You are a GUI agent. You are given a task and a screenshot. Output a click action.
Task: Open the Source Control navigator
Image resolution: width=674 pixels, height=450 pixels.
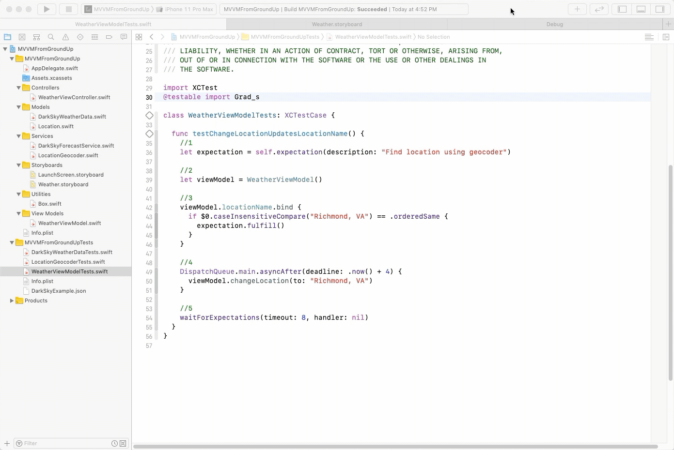pos(22,37)
